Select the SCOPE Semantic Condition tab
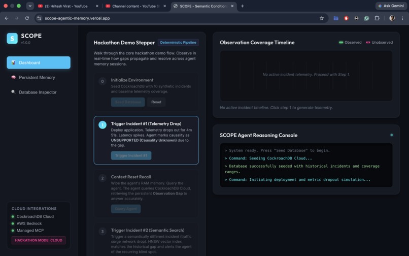Viewport: 409px width, 256px height. coord(204,6)
